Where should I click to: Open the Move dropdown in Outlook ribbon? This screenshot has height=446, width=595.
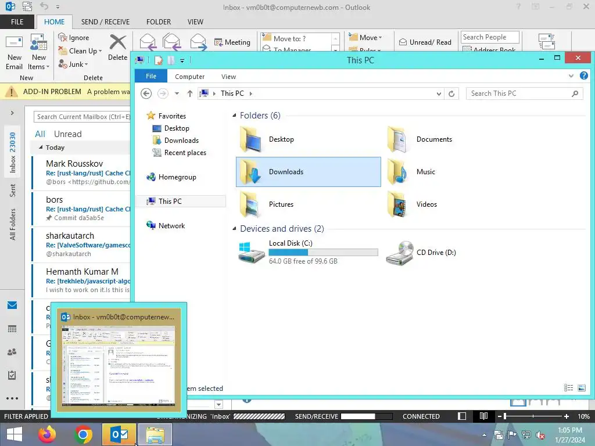coord(365,38)
